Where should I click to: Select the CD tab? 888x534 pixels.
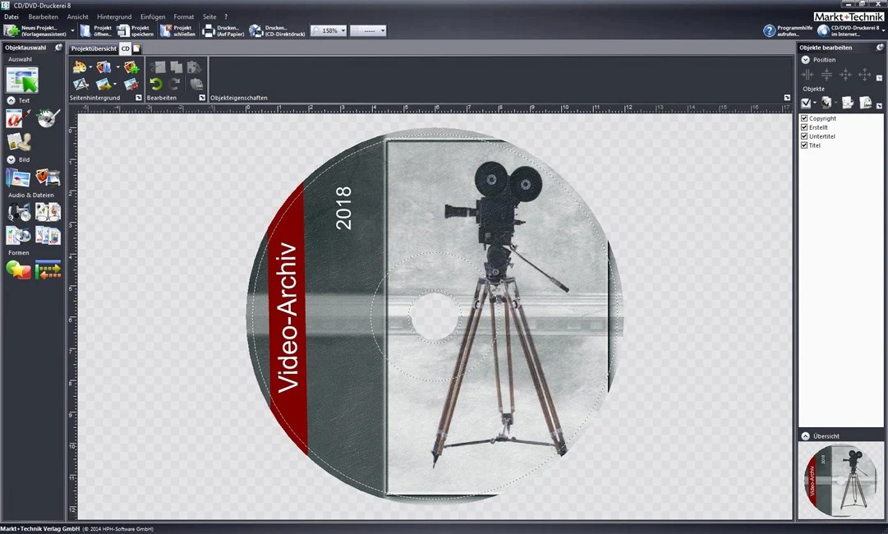pyautogui.click(x=126, y=48)
